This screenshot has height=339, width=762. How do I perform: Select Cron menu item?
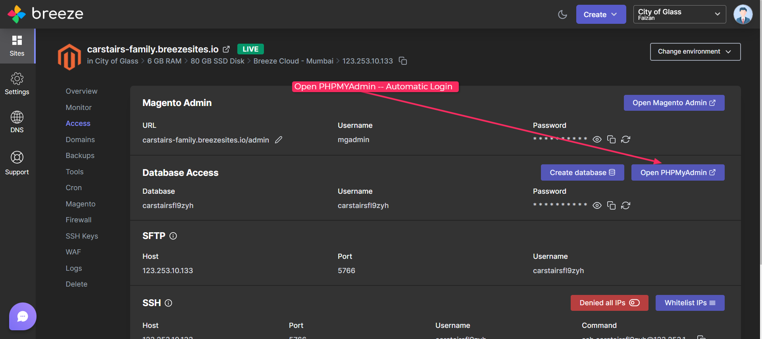coord(74,188)
